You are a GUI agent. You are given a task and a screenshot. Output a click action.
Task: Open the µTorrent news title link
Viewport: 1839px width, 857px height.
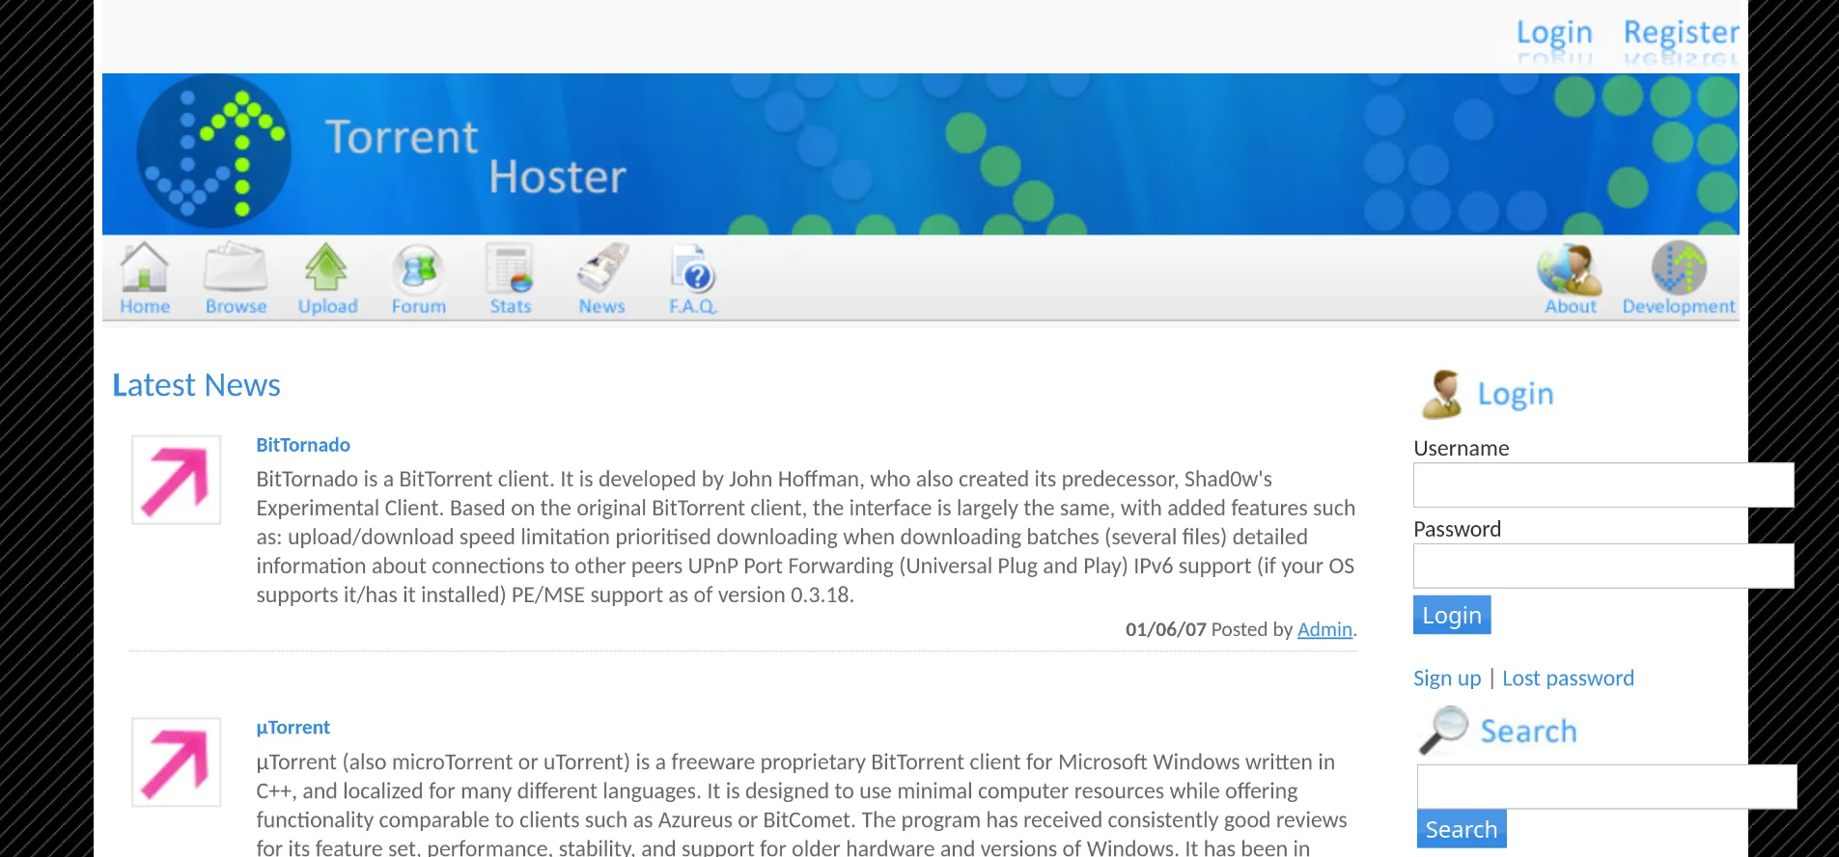click(x=293, y=728)
